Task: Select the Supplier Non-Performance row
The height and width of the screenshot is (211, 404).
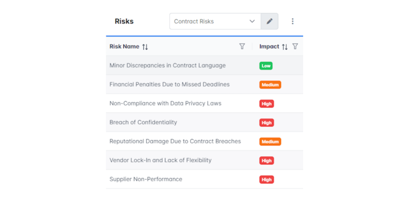Action: pos(204,179)
